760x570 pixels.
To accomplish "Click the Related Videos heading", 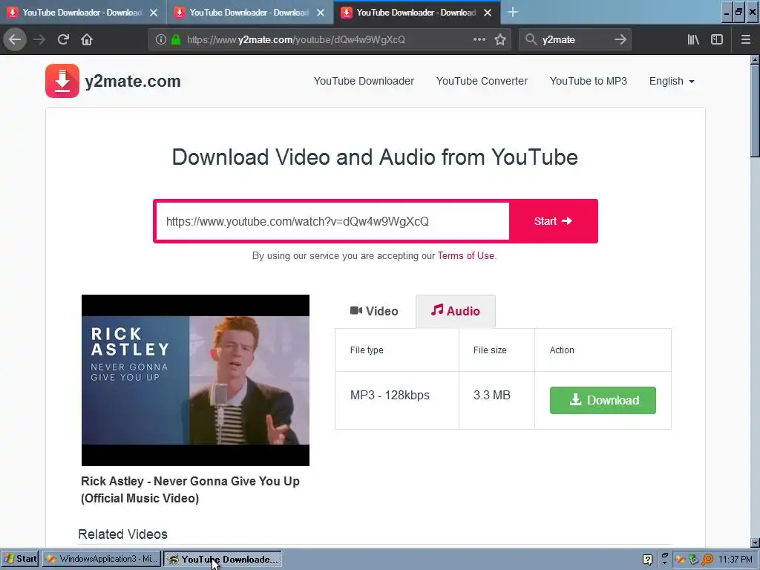I will [122, 534].
